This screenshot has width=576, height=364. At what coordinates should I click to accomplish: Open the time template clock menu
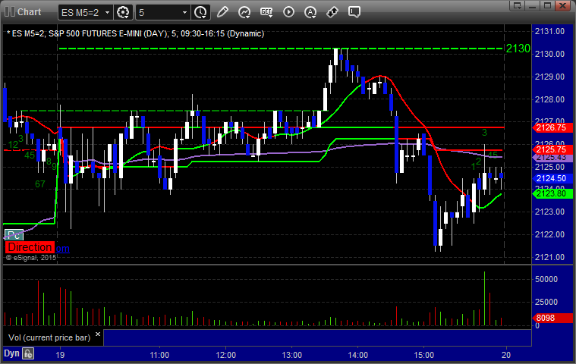pos(200,12)
